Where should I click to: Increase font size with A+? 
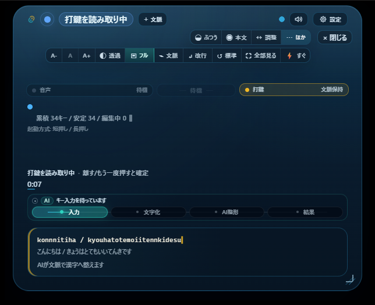tap(87, 56)
